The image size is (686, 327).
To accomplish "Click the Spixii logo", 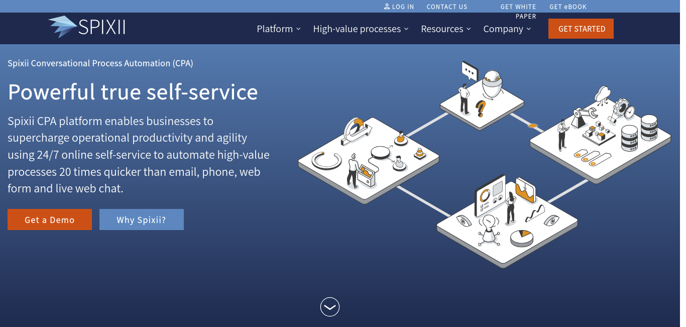I will (x=87, y=27).
